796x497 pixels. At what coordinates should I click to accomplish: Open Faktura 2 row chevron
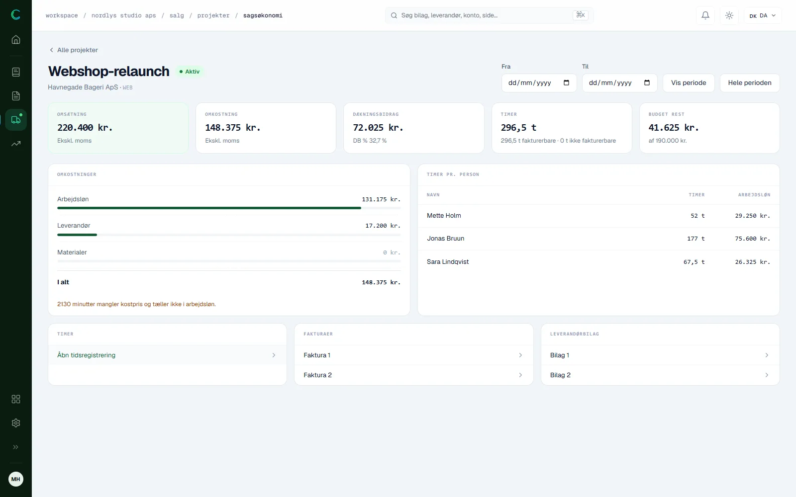click(520, 375)
